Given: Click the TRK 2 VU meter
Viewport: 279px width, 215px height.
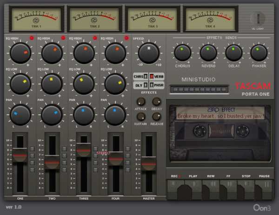Looking at the screenshot, I should point(94,19).
